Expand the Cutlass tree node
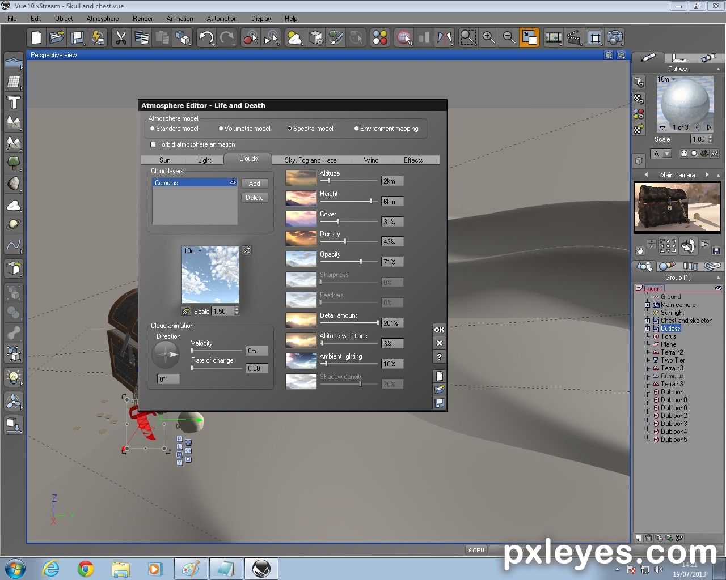726x580 pixels. (x=647, y=329)
